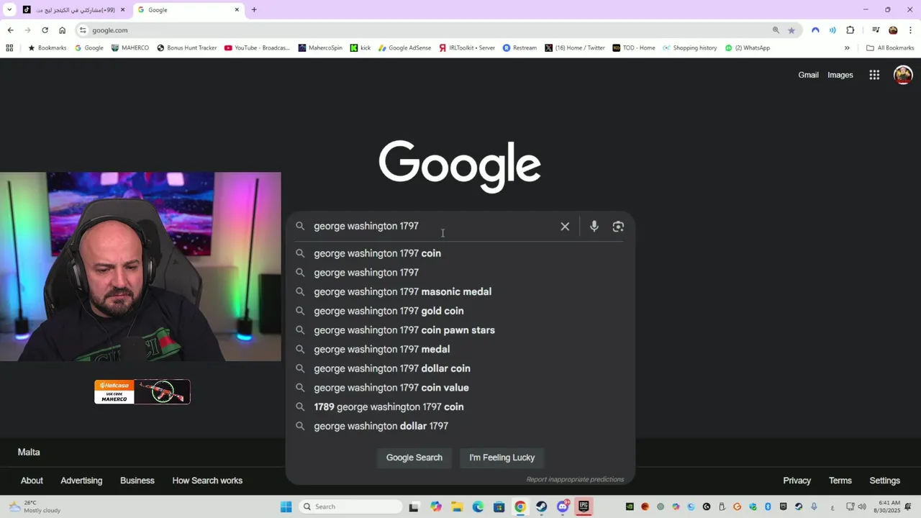Select suggestion '1789 george washington 1797 coin'
Screen dimensions: 921x518
click(x=460, y=407)
